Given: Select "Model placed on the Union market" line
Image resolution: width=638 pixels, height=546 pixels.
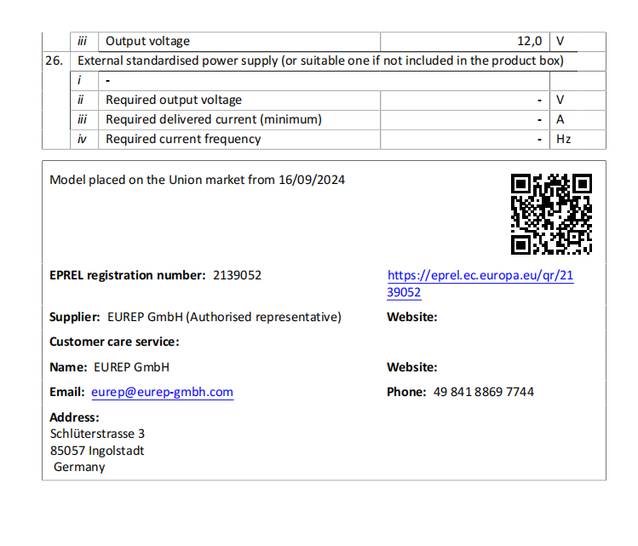Looking at the screenshot, I should click(197, 180).
